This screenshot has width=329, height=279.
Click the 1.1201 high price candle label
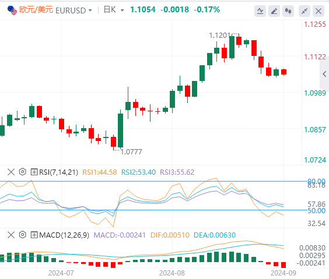point(220,36)
